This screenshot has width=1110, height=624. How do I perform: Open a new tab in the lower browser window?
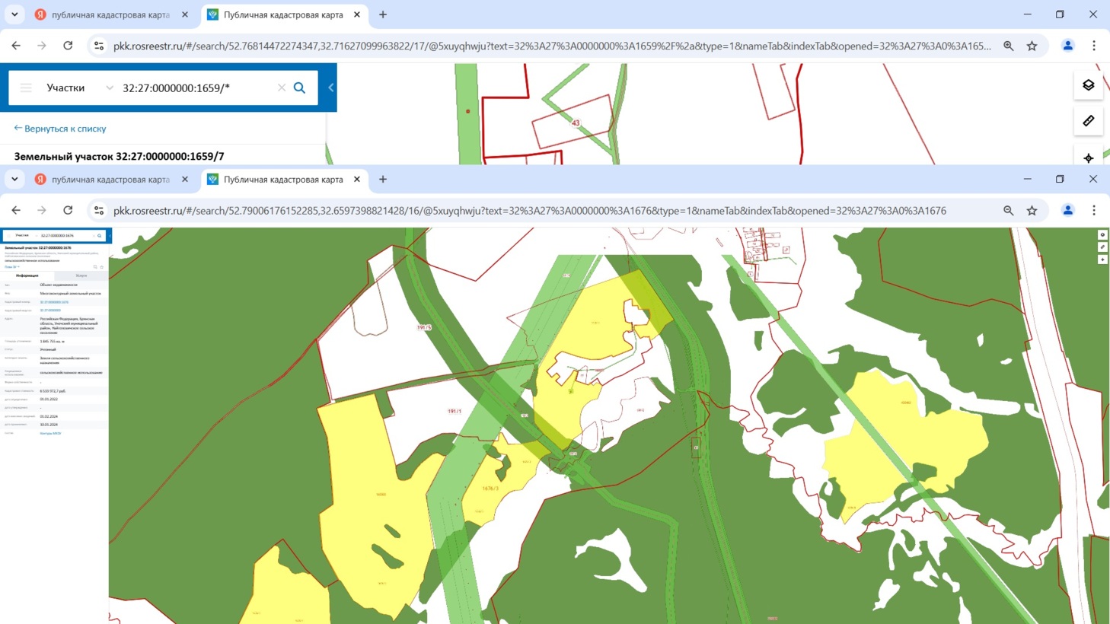click(x=383, y=180)
